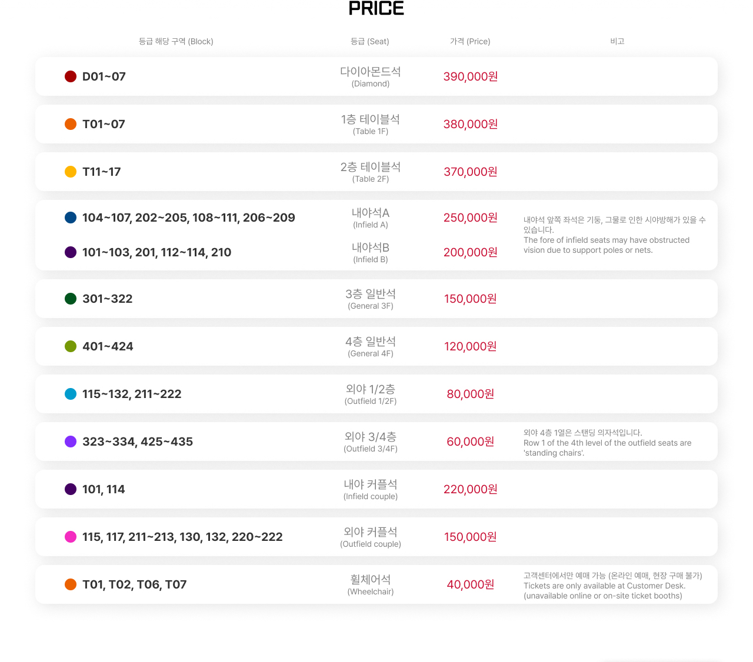This screenshot has width=753, height=662.
Task: Click the dark red dot beside D01~07
Action: [x=71, y=76]
